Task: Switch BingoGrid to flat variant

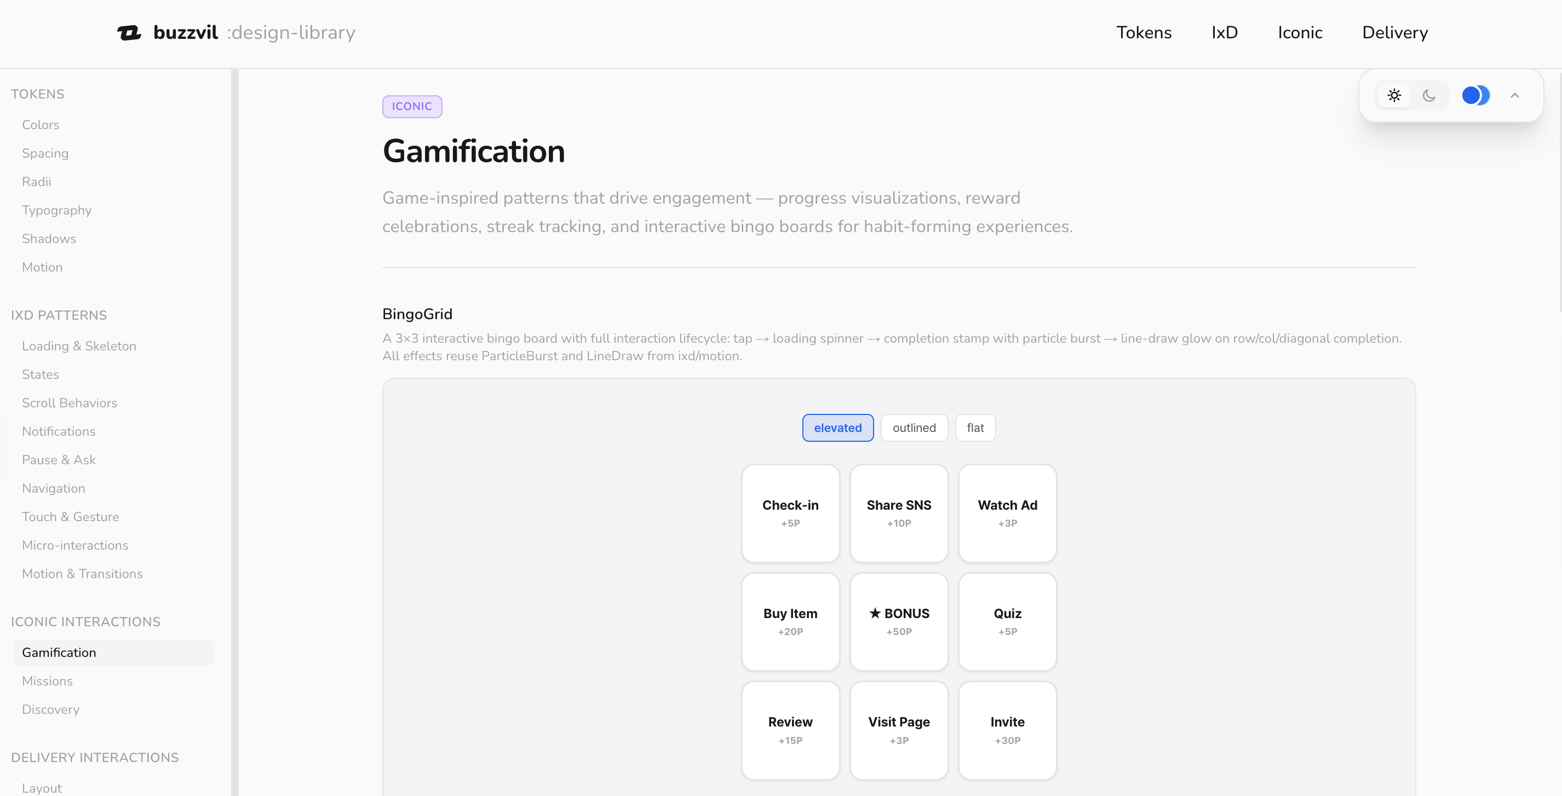Action: coord(975,428)
